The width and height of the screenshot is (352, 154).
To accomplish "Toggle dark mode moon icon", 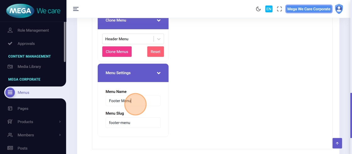I will pyautogui.click(x=258, y=9).
